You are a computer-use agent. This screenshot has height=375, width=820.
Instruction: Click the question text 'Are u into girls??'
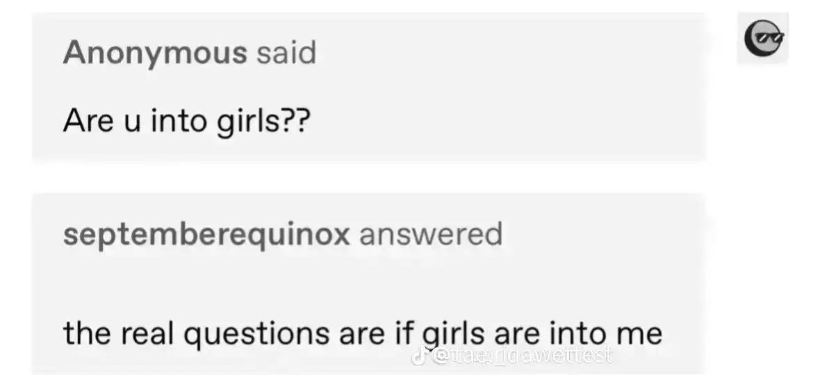pos(187,121)
